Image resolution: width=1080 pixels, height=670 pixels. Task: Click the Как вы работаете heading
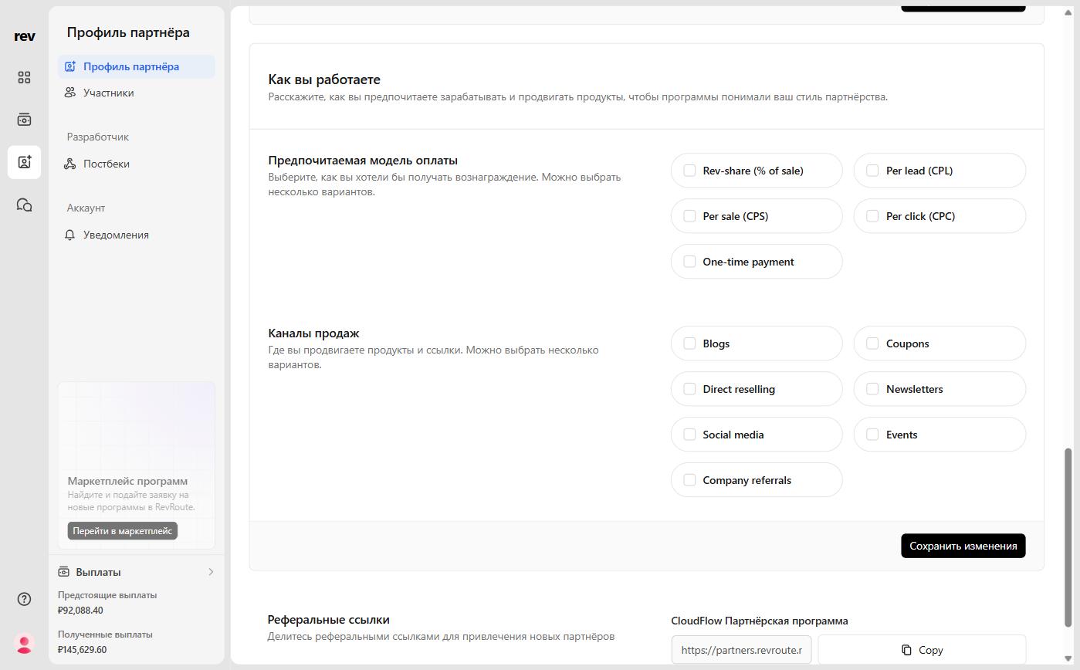pos(324,80)
